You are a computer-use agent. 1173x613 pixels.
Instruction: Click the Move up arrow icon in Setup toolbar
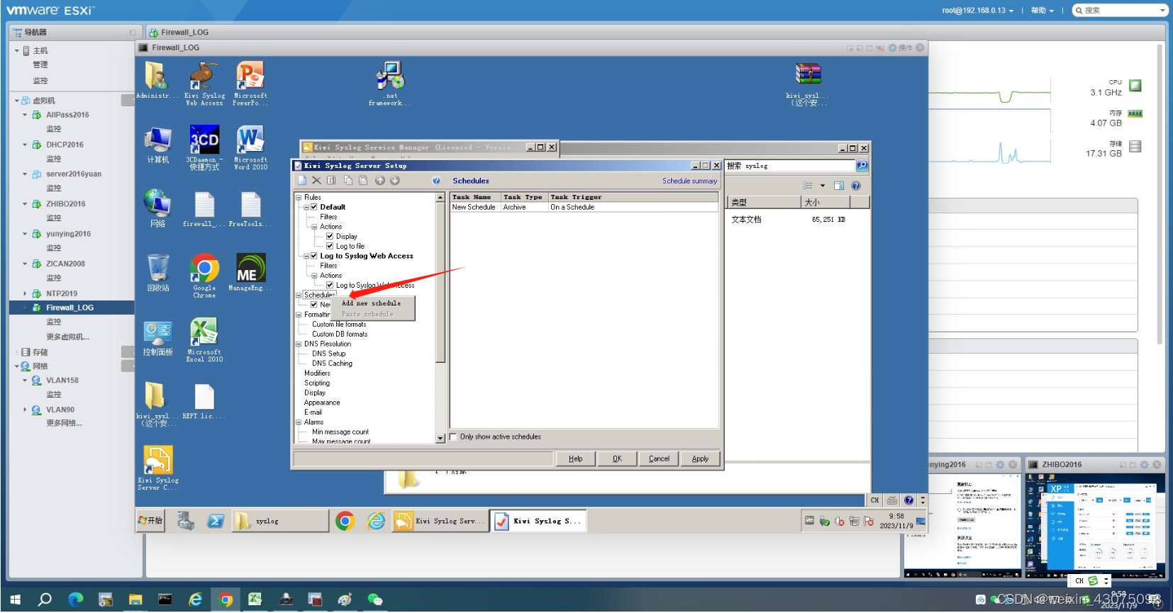(380, 181)
